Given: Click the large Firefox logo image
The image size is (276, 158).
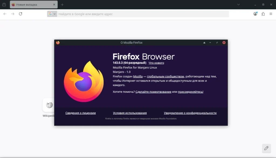Looking at the screenshot, I should tap(84, 82).
